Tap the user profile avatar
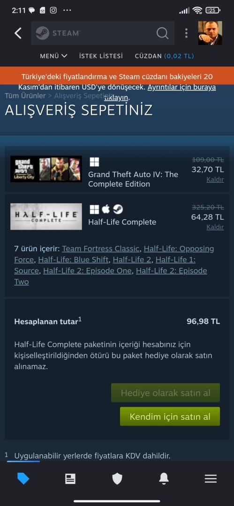This screenshot has height=506, width=234. 210,33
